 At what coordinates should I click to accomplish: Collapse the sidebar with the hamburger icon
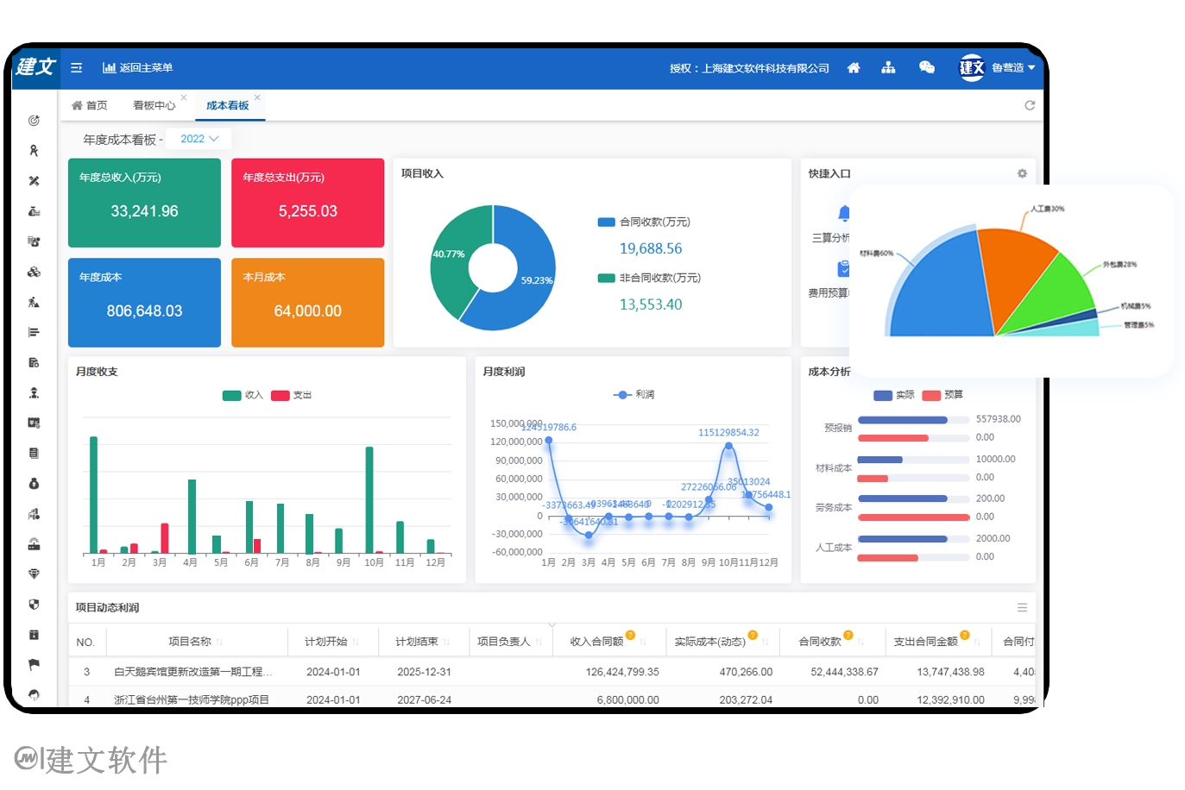coord(76,67)
